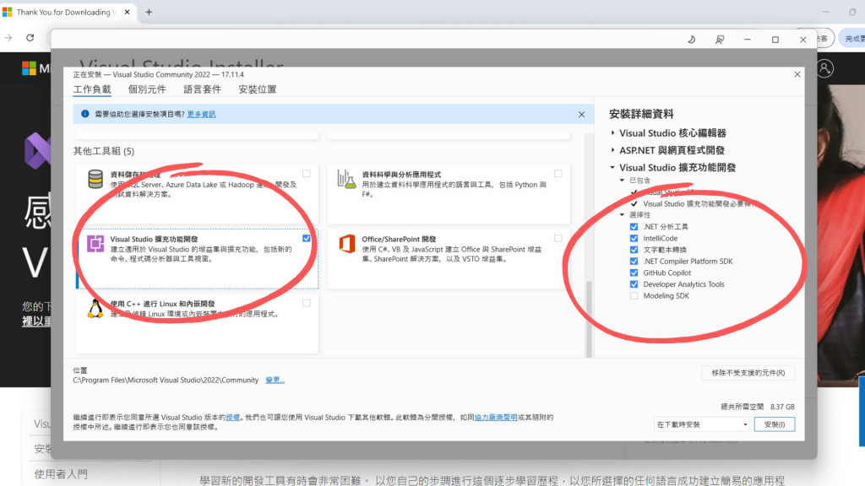The width and height of the screenshot is (865, 486).
Task: Click the total space required 8.37 GB value
Action: pyautogui.click(x=782, y=407)
